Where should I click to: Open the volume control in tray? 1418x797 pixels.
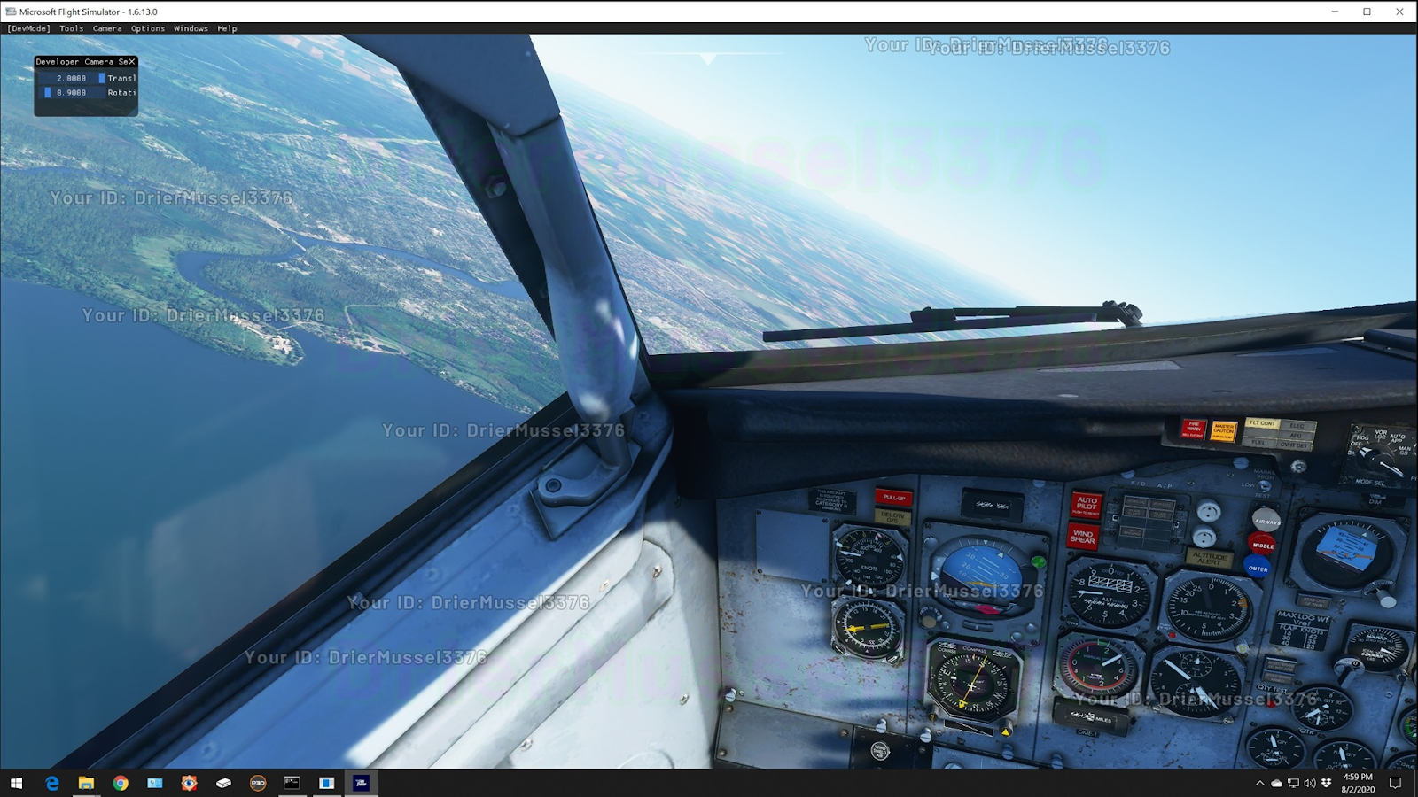[1310, 783]
